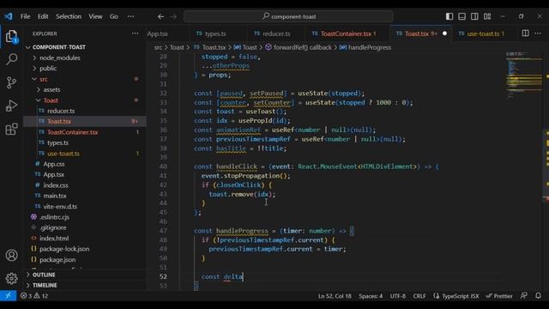Screen dimensions: 549x309
Task: Go forward with the right arrow
Action: [173, 16]
